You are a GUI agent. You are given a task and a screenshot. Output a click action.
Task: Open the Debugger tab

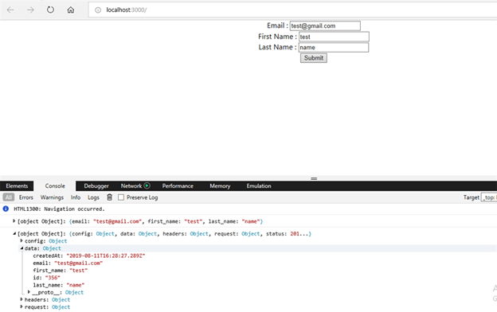(x=96, y=186)
